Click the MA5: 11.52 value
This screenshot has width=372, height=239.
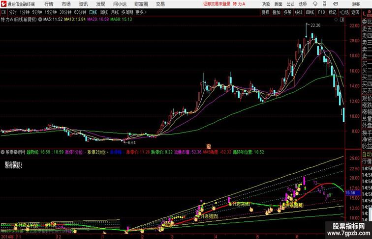(53, 20)
